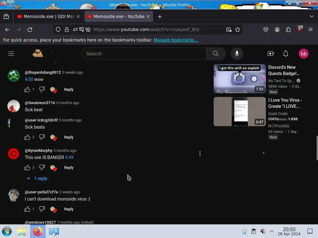Open the list all tabs dropdown

point(312,16)
